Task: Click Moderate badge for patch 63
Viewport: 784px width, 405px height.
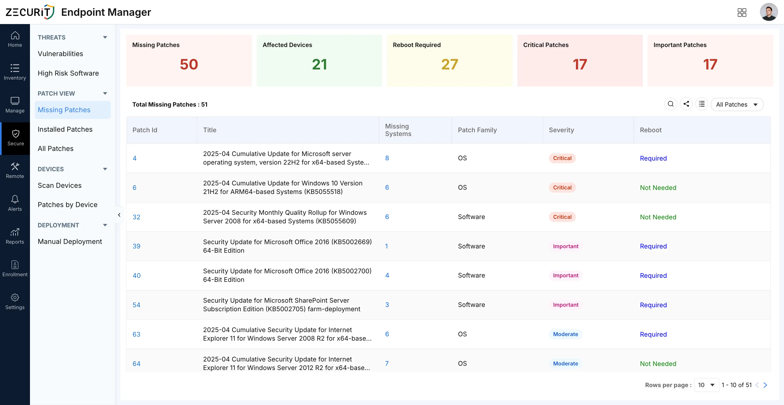Action: coord(566,334)
